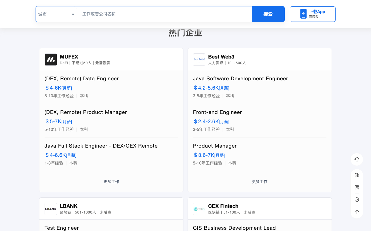
Task: Click 1-3年经验 requirement text
Action: pos(54,163)
